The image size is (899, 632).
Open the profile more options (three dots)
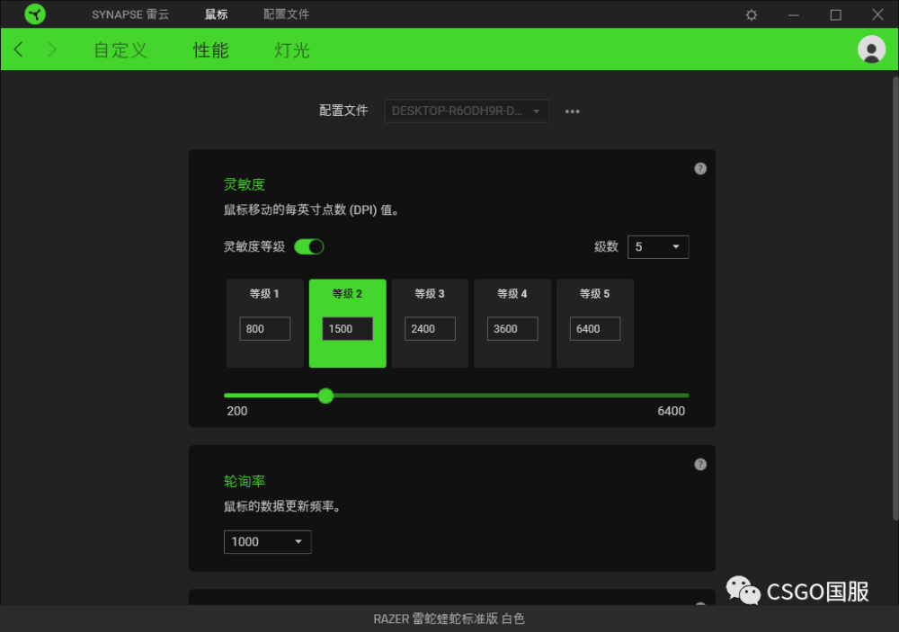[x=572, y=111]
